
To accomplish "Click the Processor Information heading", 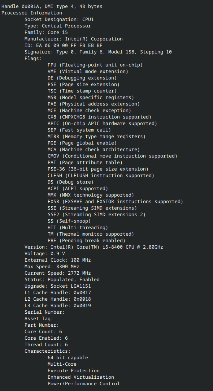I will [x=32, y=13].
